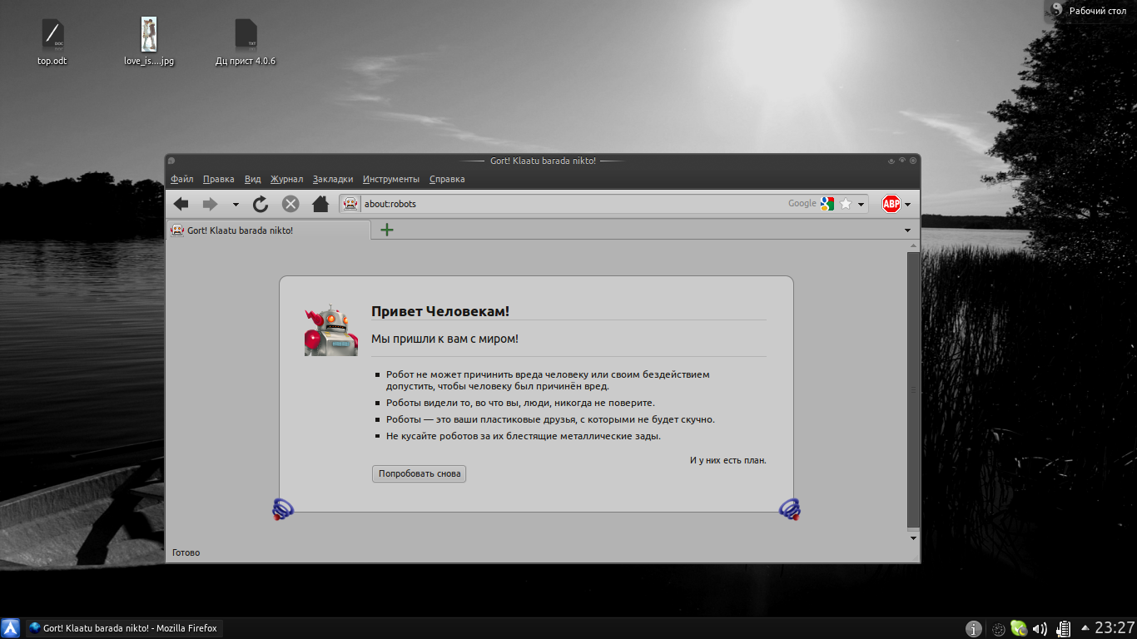This screenshot has width=1137, height=639.
Task: Open the Инструменты menu
Action: 391,179
